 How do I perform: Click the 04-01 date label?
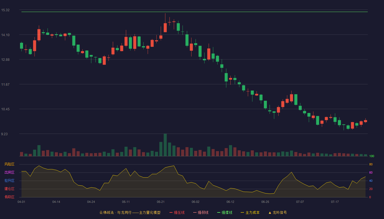21,202
